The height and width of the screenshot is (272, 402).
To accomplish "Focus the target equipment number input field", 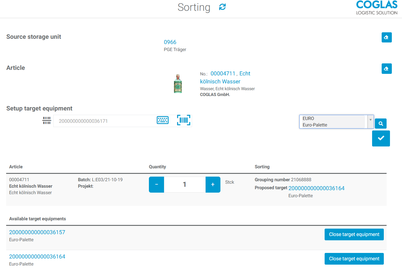I will click(105, 121).
